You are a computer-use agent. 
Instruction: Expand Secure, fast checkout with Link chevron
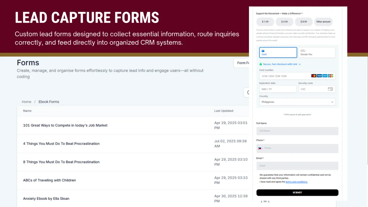tap(300, 64)
